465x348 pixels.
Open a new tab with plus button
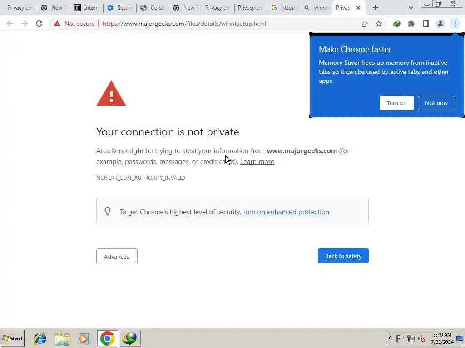[376, 8]
